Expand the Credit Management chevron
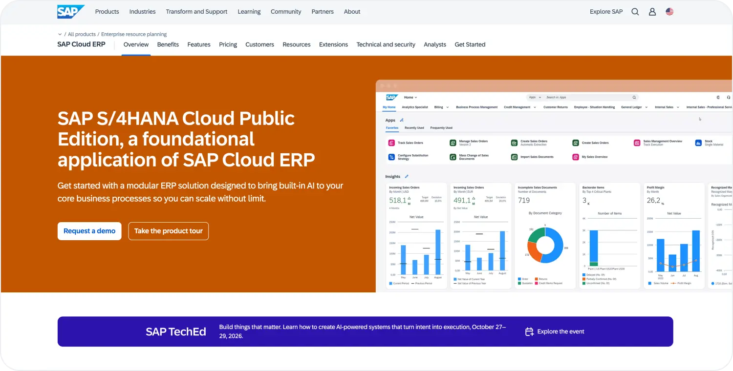 535,107
